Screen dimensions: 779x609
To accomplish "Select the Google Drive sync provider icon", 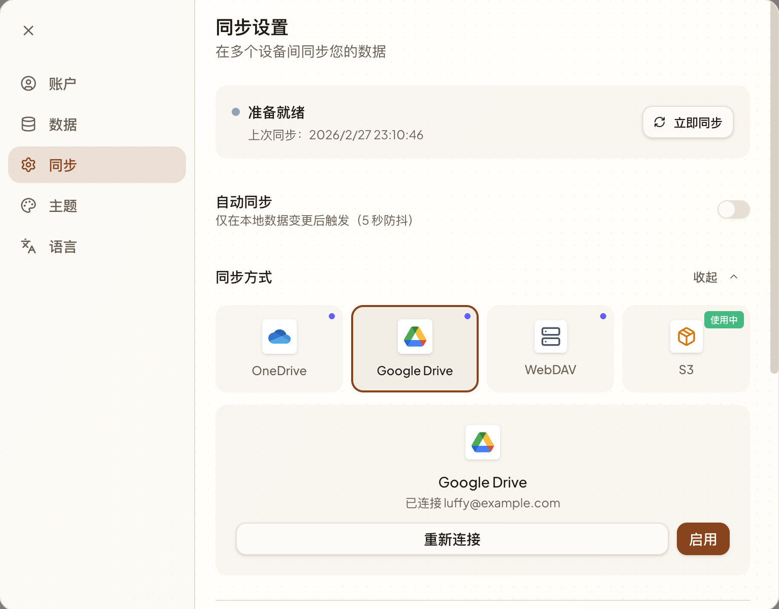I will (415, 337).
